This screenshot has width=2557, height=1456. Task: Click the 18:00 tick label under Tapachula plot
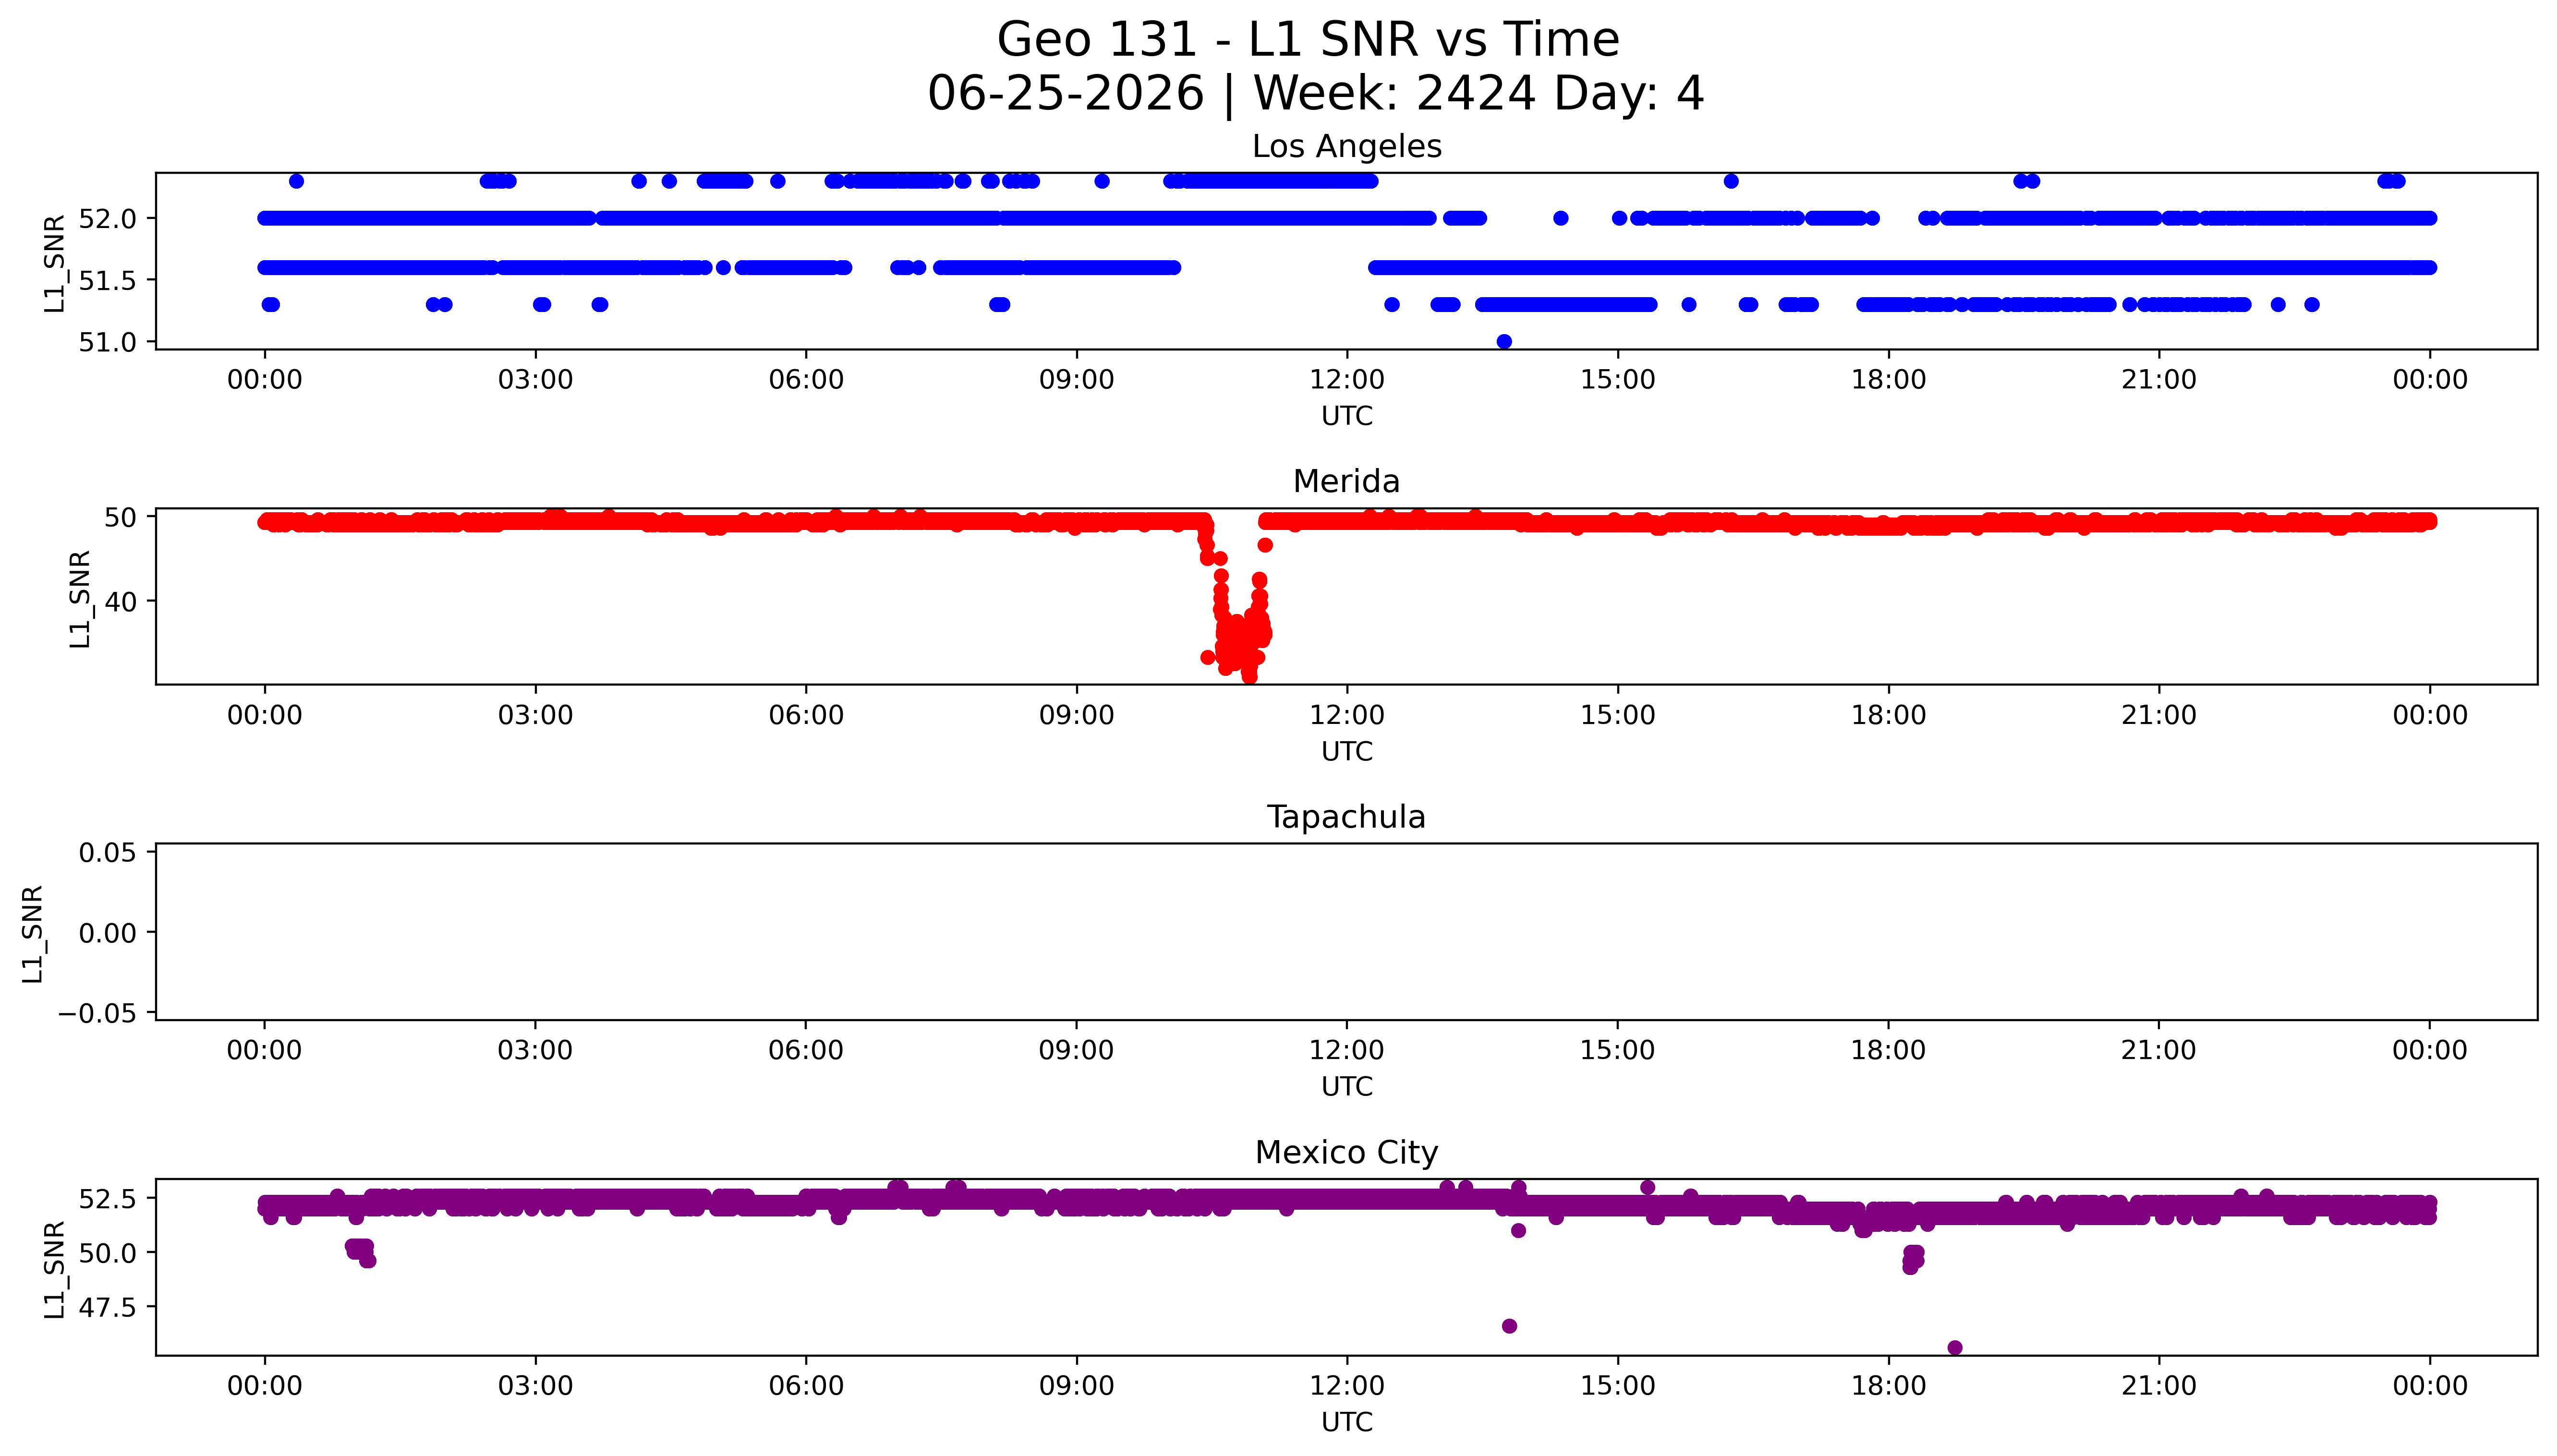tap(1888, 1050)
